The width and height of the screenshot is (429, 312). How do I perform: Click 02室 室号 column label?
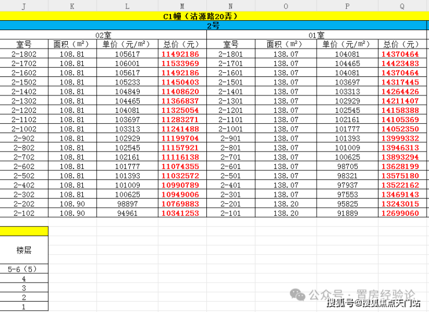(x=24, y=44)
